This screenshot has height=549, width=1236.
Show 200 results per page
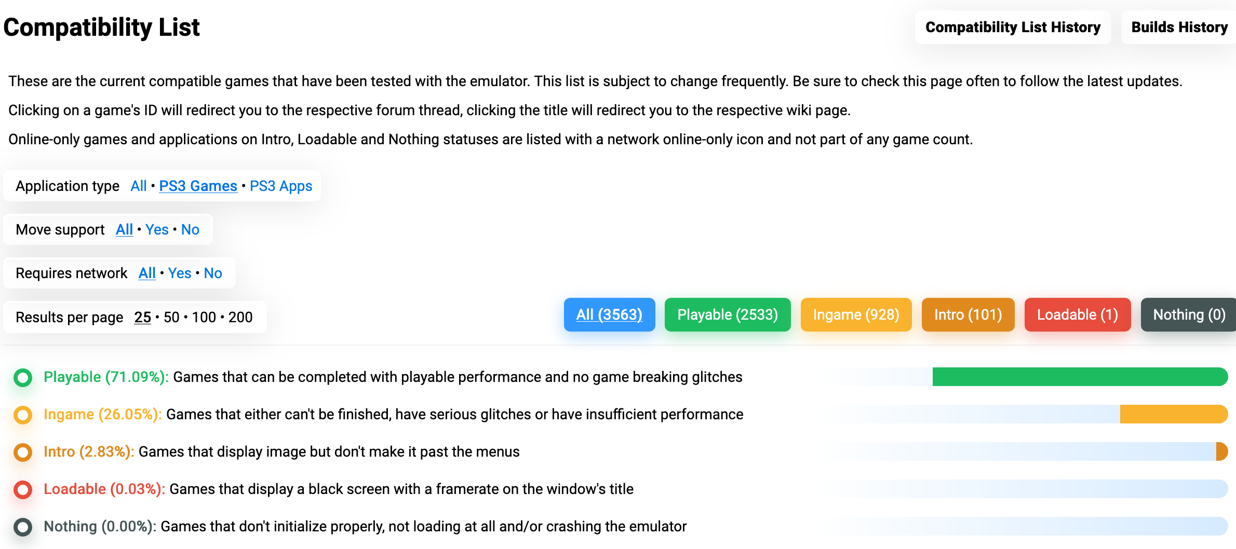pos(240,317)
